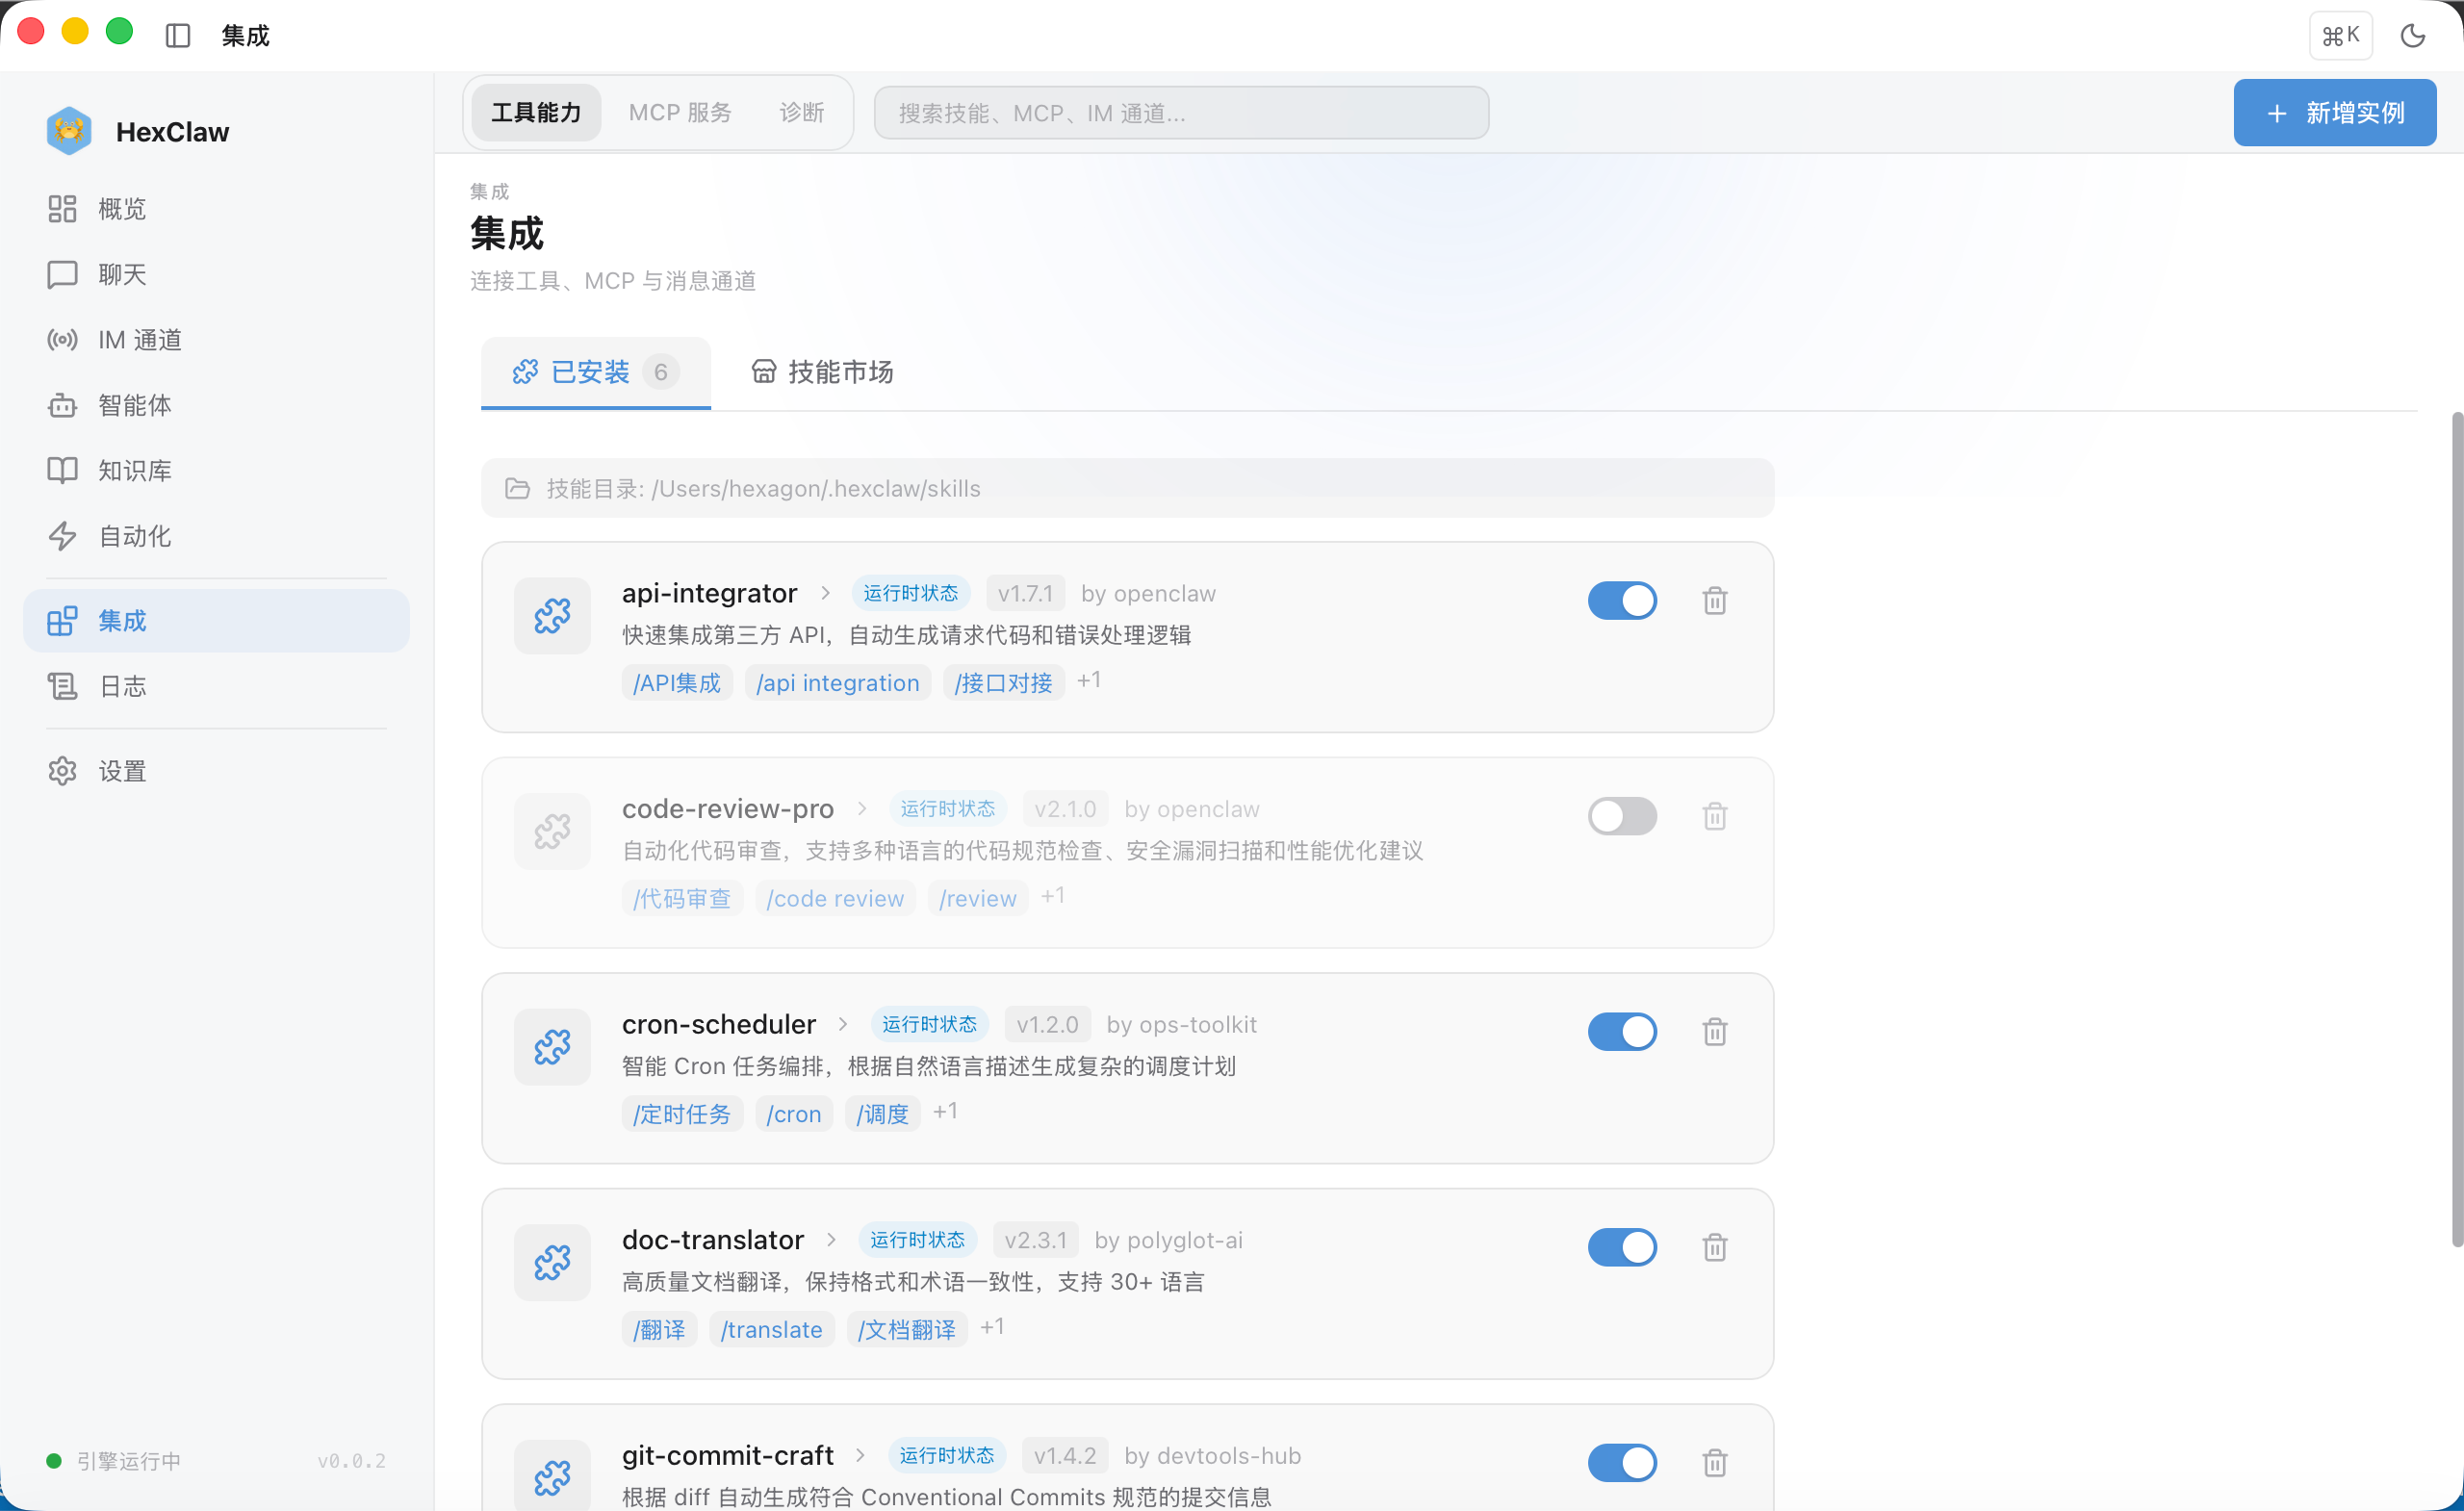Click the /API集成 tag

tap(677, 683)
